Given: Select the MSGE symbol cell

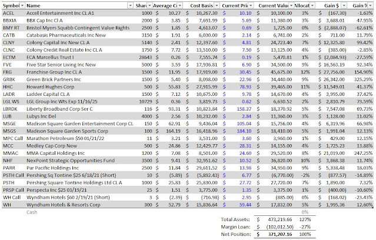Looking at the screenshot, I should pyautogui.click(x=9, y=124).
